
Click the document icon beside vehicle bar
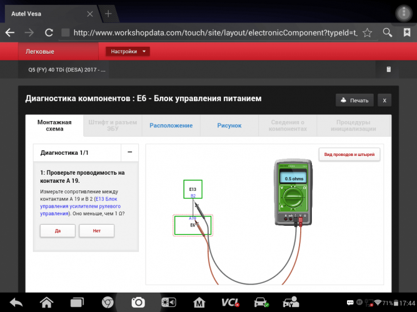(388, 69)
